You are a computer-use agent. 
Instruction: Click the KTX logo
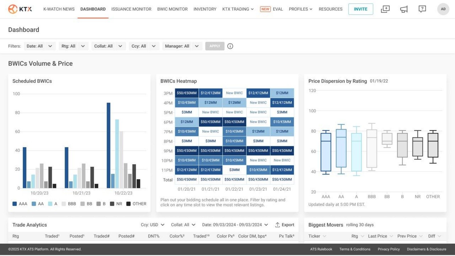tap(20, 9)
